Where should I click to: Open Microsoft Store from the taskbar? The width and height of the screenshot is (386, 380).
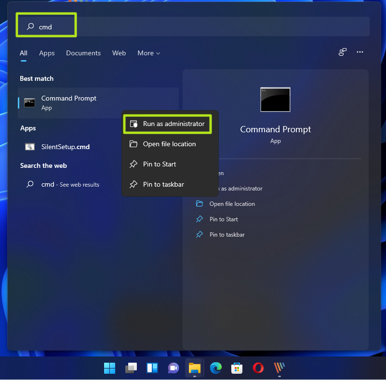[x=237, y=368]
